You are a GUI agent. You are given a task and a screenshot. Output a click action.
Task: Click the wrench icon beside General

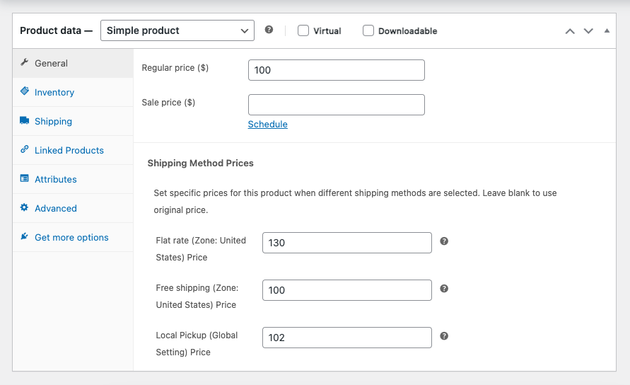(25, 62)
